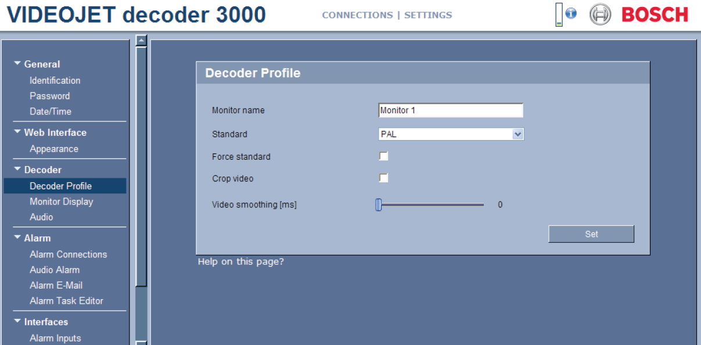Open Alarm Connections settings
The height and width of the screenshot is (345, 701).
pyautogui.click(x=69, y=254)
